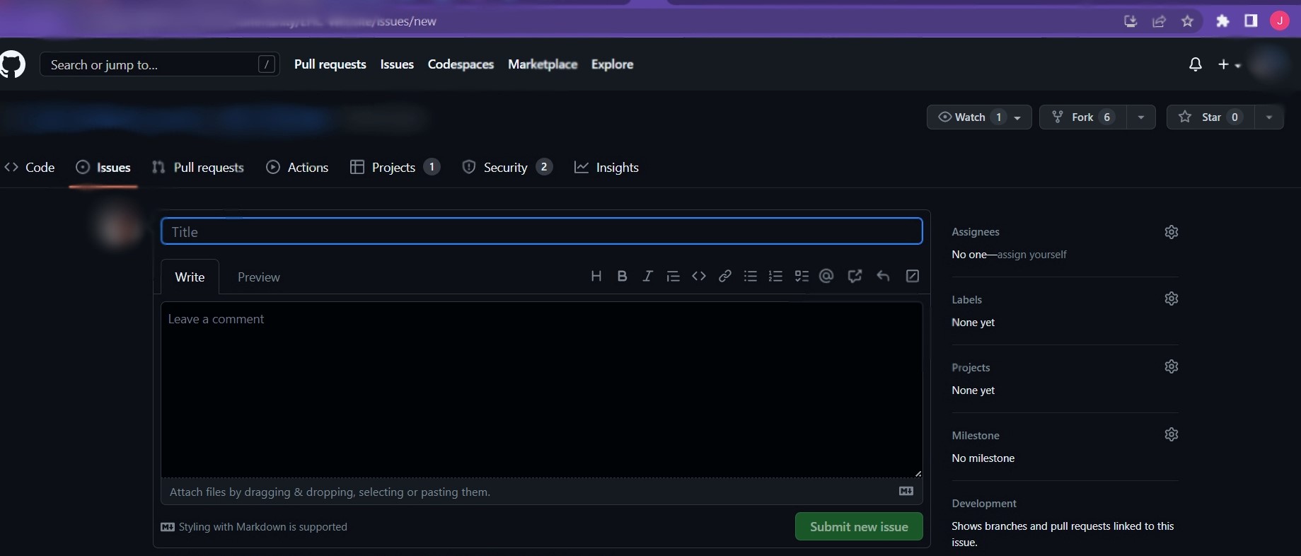Open the Security tab
1301x556 pixels.
tap(507, 168)
